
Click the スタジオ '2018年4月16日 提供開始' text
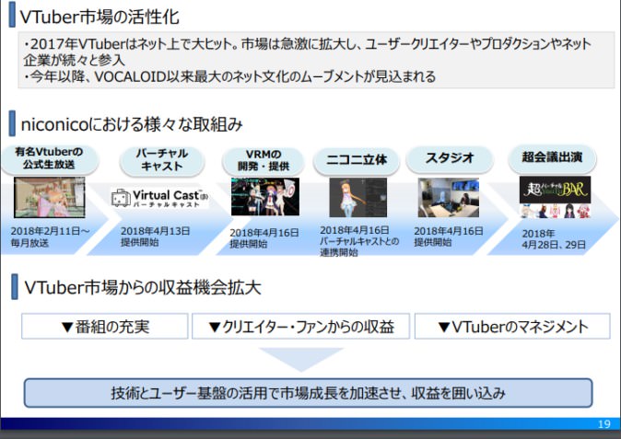(x=449, y=237)
